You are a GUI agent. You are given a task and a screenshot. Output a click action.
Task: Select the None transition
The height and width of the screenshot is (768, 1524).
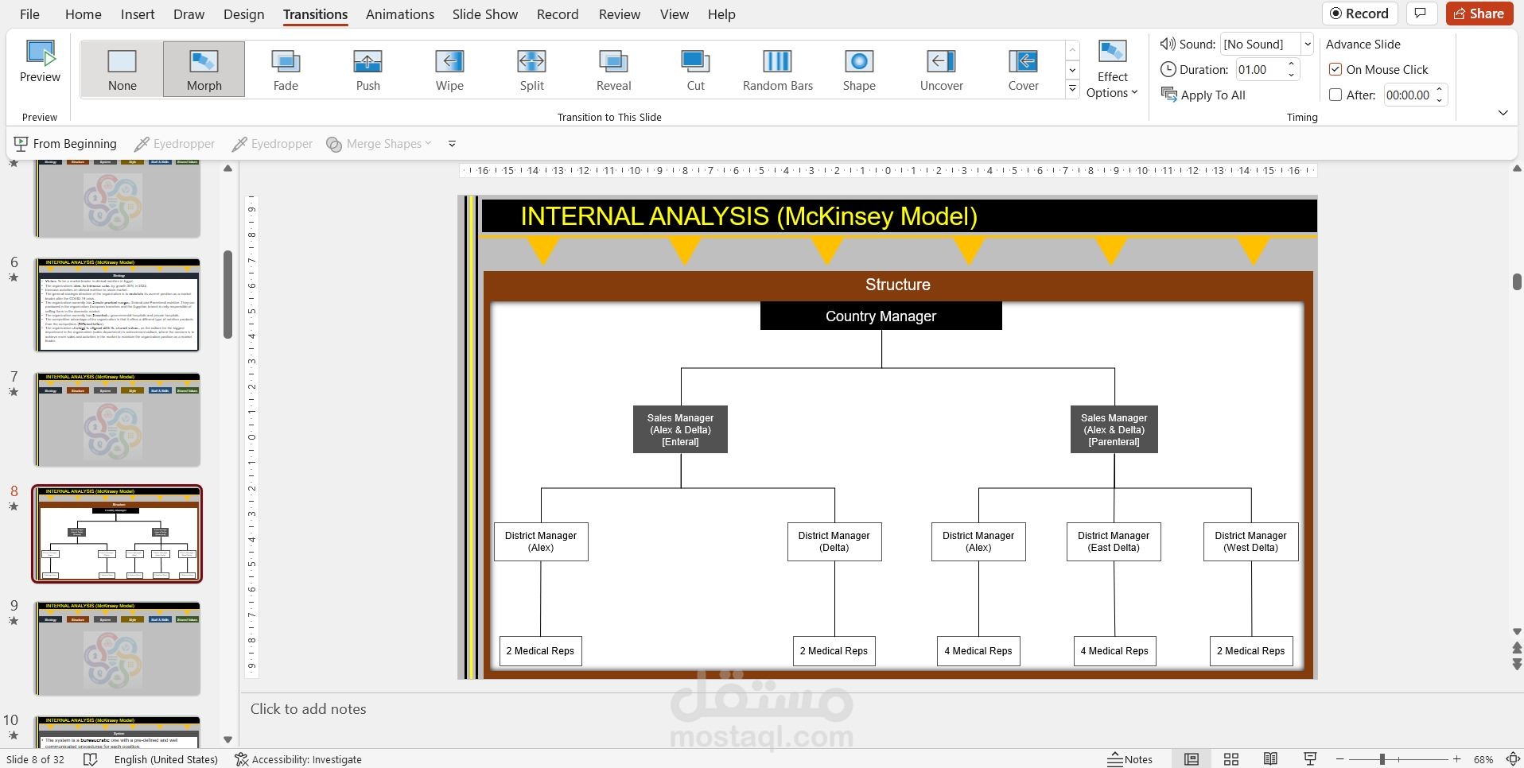pyautogui.click(x=122, y=70)
